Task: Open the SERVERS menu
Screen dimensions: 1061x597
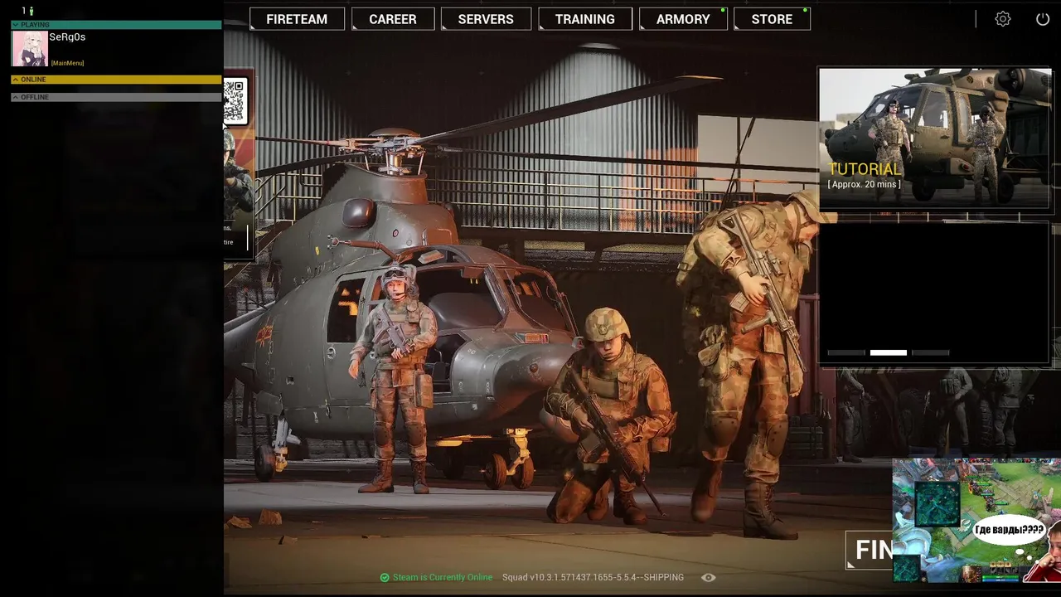Action: [486, 19]
